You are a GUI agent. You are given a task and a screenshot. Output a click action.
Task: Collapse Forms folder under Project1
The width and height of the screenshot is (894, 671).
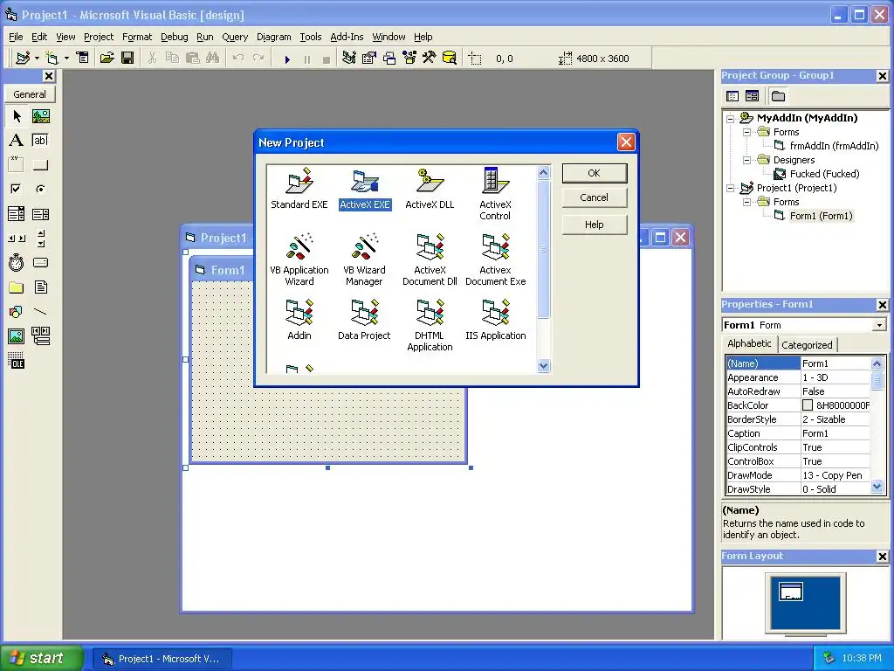click(746, 202)
